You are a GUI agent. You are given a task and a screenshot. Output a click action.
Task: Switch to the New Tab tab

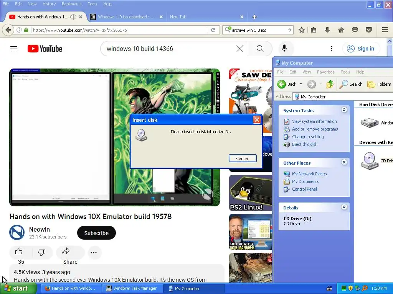[206, 17]
